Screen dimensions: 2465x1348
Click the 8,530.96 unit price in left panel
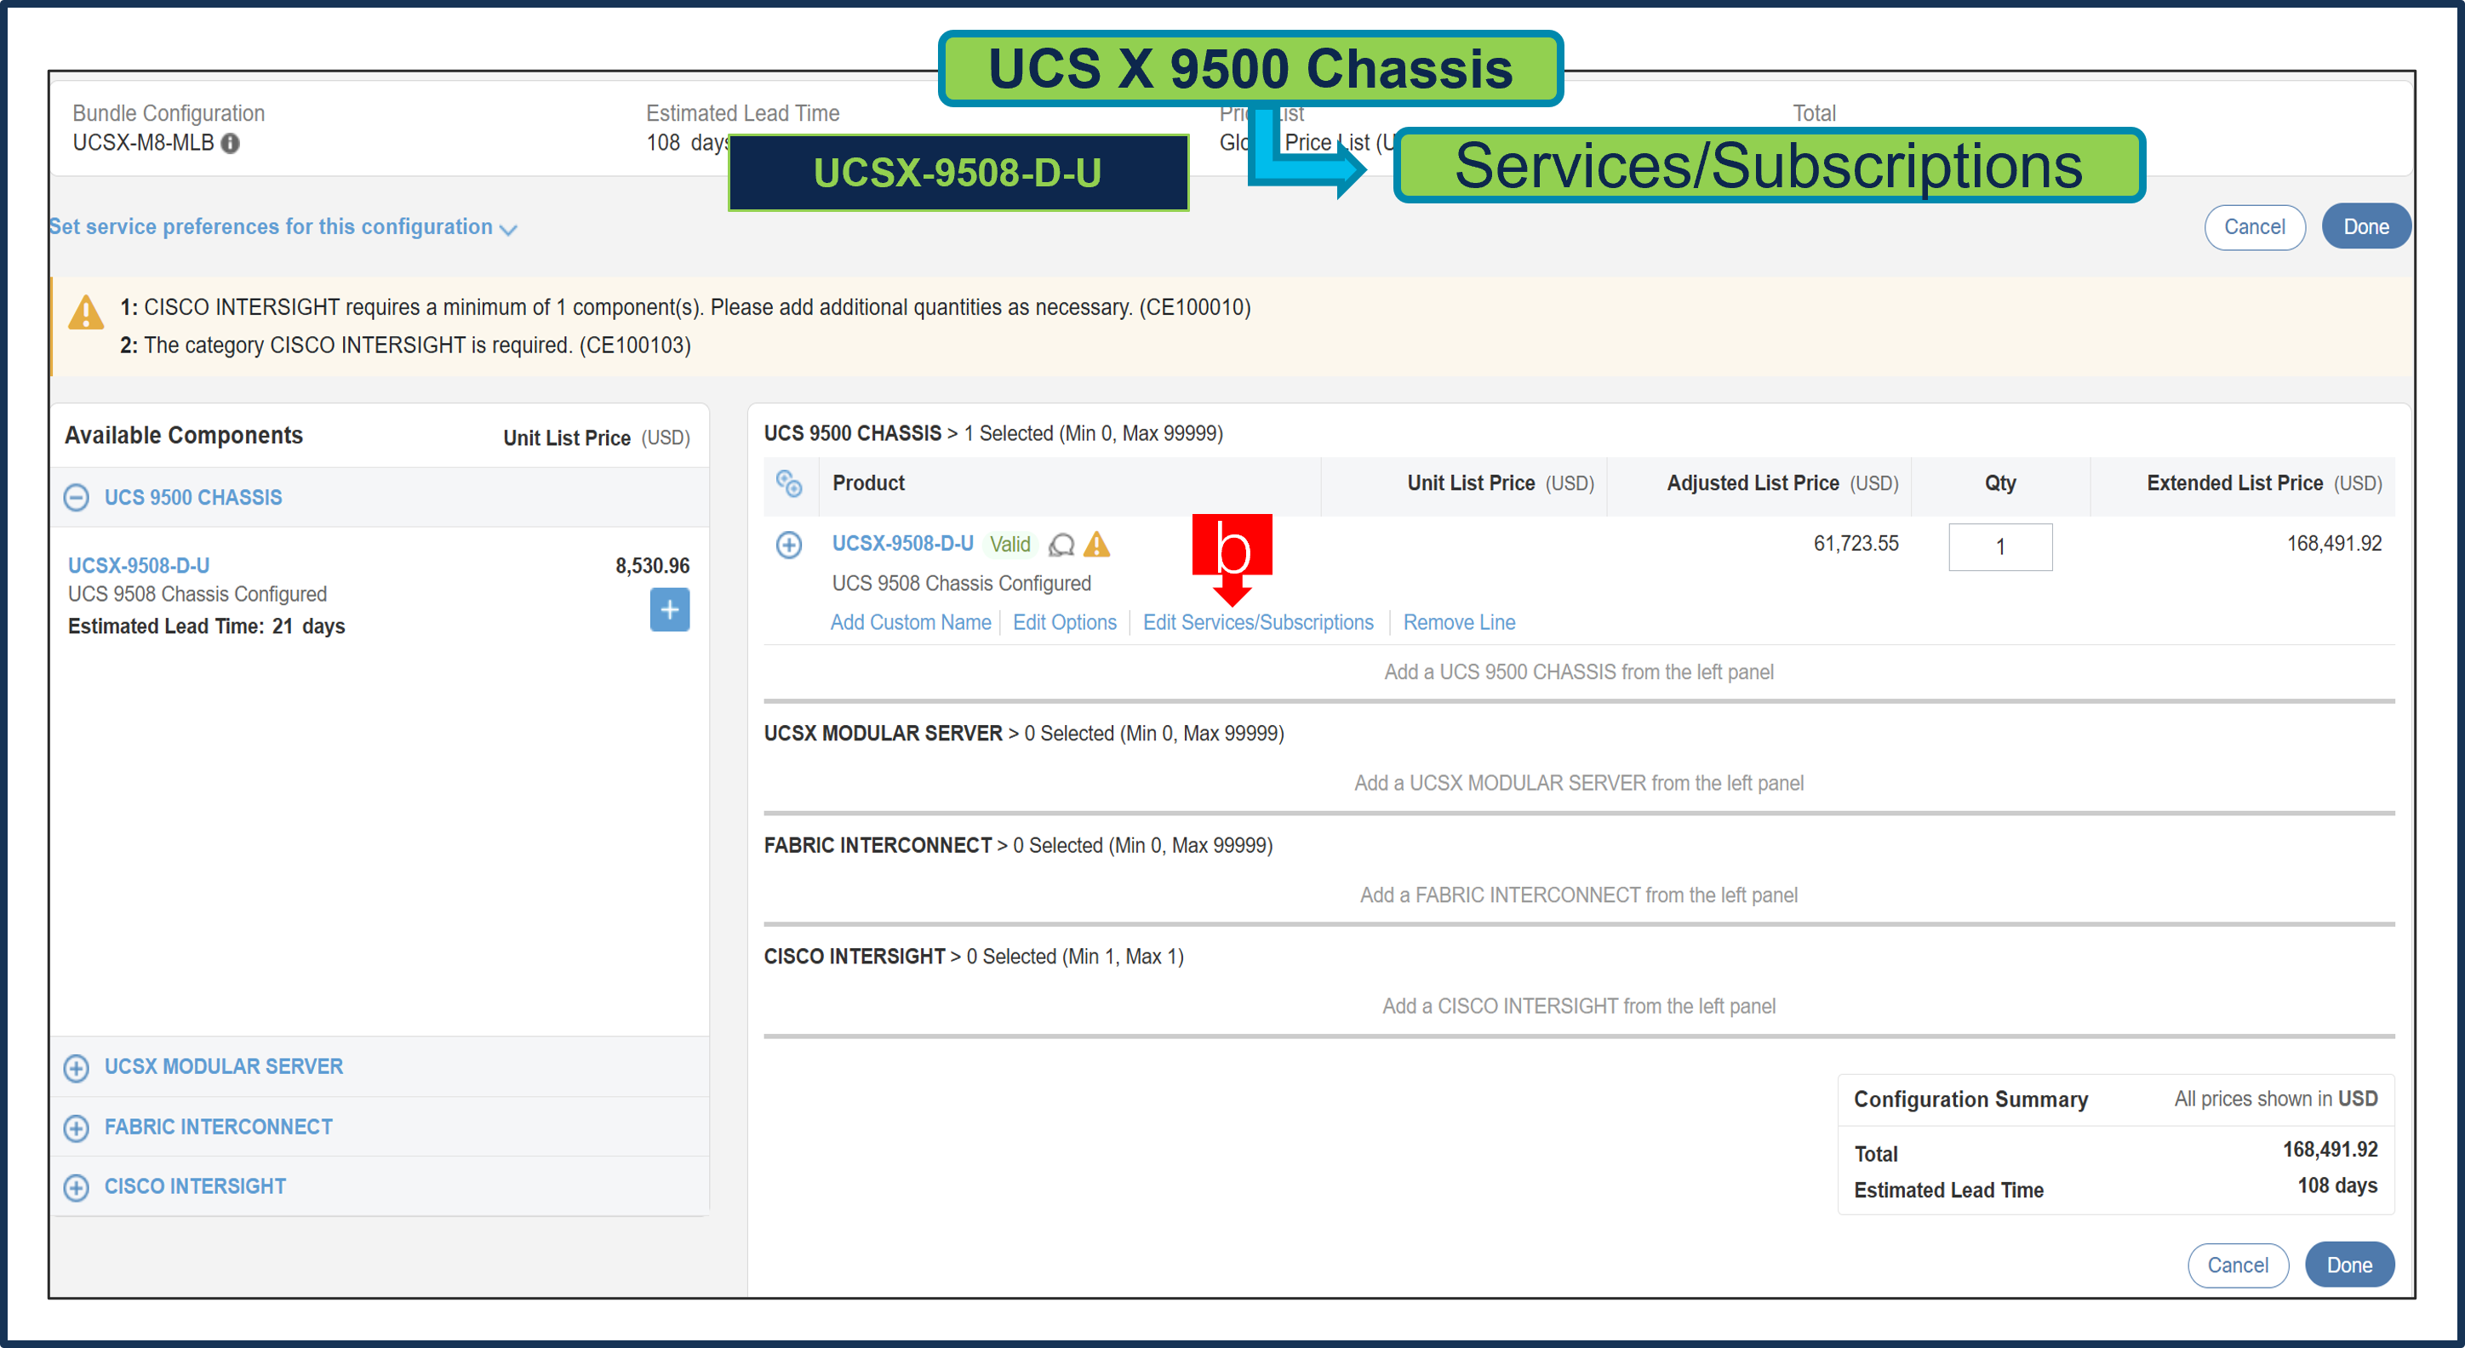(x=653, y=565)
